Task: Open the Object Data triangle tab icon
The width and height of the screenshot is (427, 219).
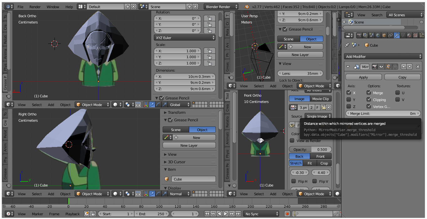Action: coord(403,35)
